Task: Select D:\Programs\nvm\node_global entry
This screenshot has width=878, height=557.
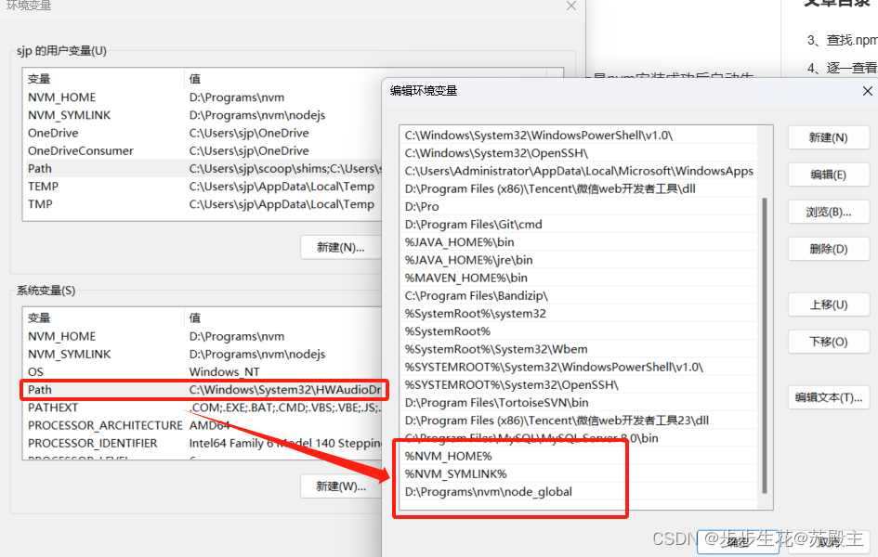Action: click(x=488, y=491)
